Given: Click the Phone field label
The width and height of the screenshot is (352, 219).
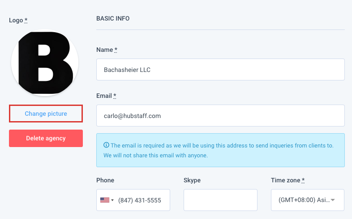Looking at the screenshot, I should click(105, 180).
